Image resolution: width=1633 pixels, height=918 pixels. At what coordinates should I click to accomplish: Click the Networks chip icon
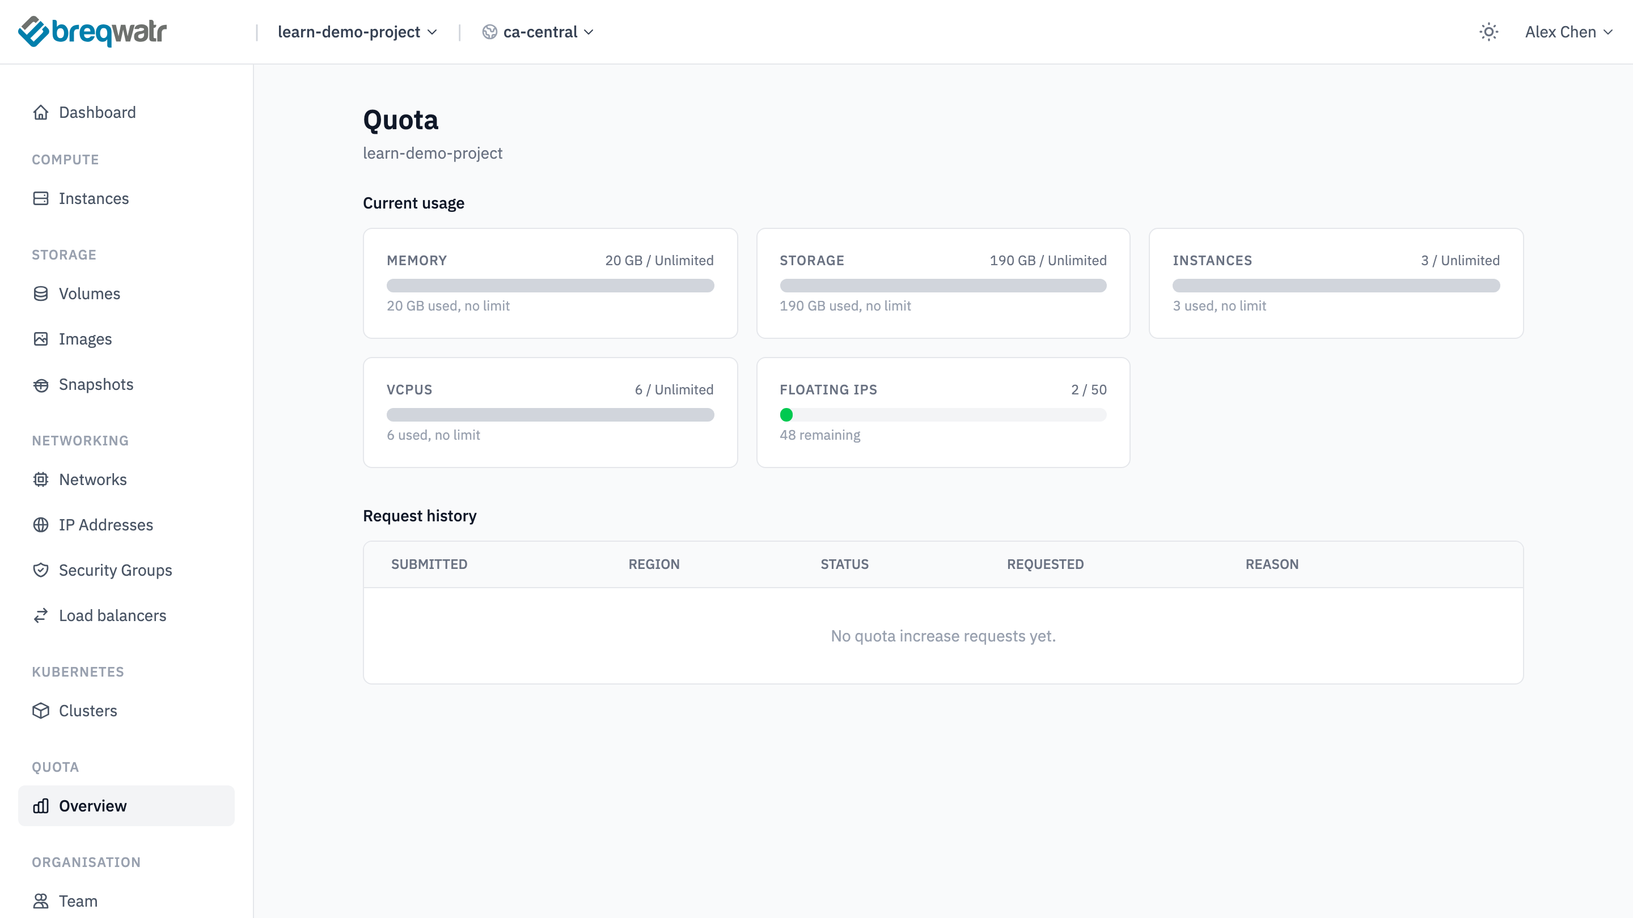[41, 479]
